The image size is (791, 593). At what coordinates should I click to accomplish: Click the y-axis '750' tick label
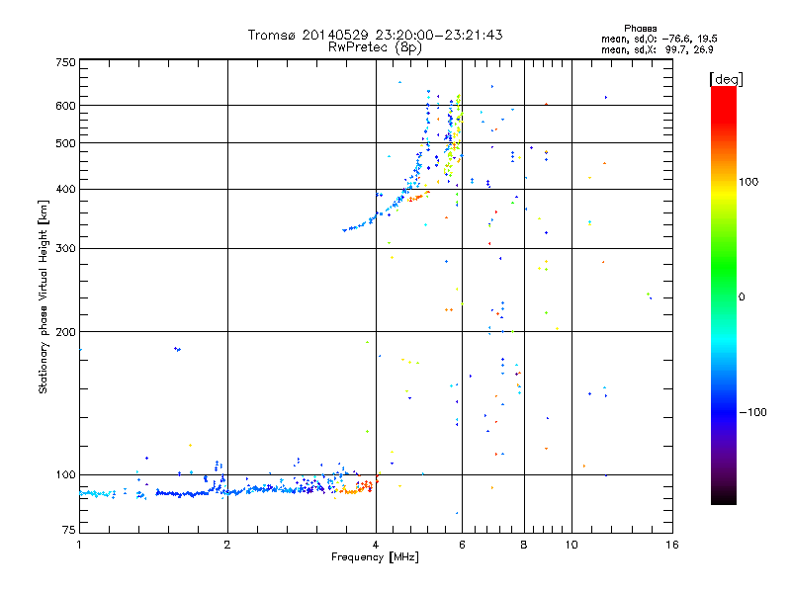(65, 62)
